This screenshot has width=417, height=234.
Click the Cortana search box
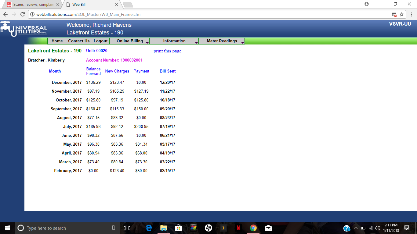click(67, 228)
